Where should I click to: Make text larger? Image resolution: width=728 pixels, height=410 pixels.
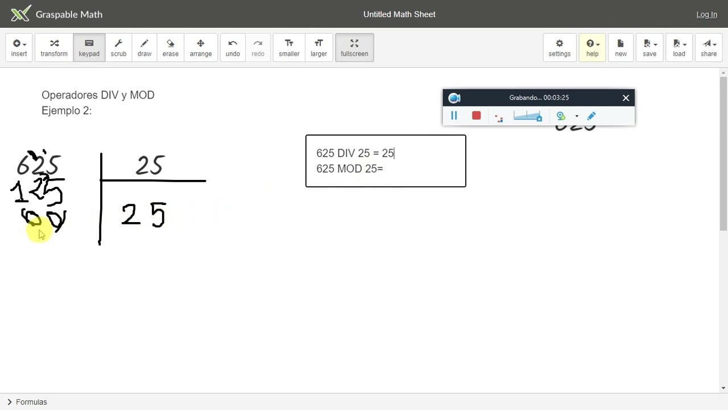point(318,48)
